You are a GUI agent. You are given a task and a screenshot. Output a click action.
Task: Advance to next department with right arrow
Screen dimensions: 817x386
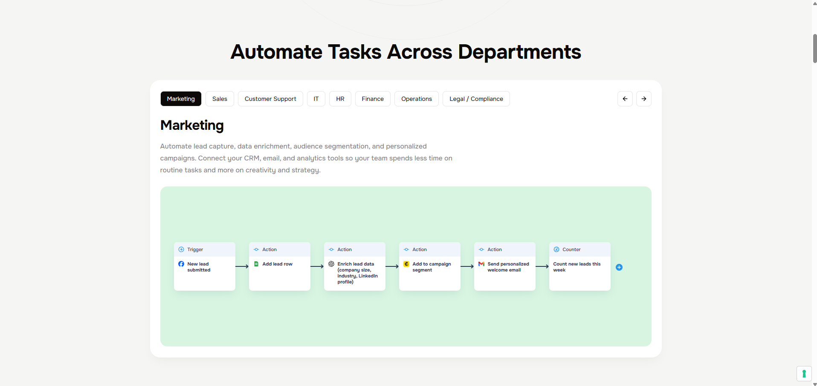point(644,99)
